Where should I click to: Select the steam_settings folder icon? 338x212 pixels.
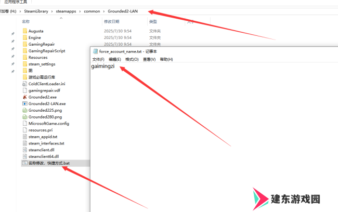tap(25, 64)
